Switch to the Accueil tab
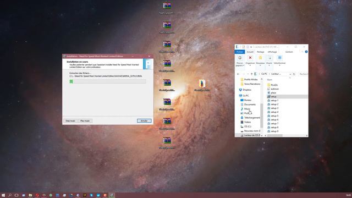This screenshot has width=352, height=198. coord(250,52)
